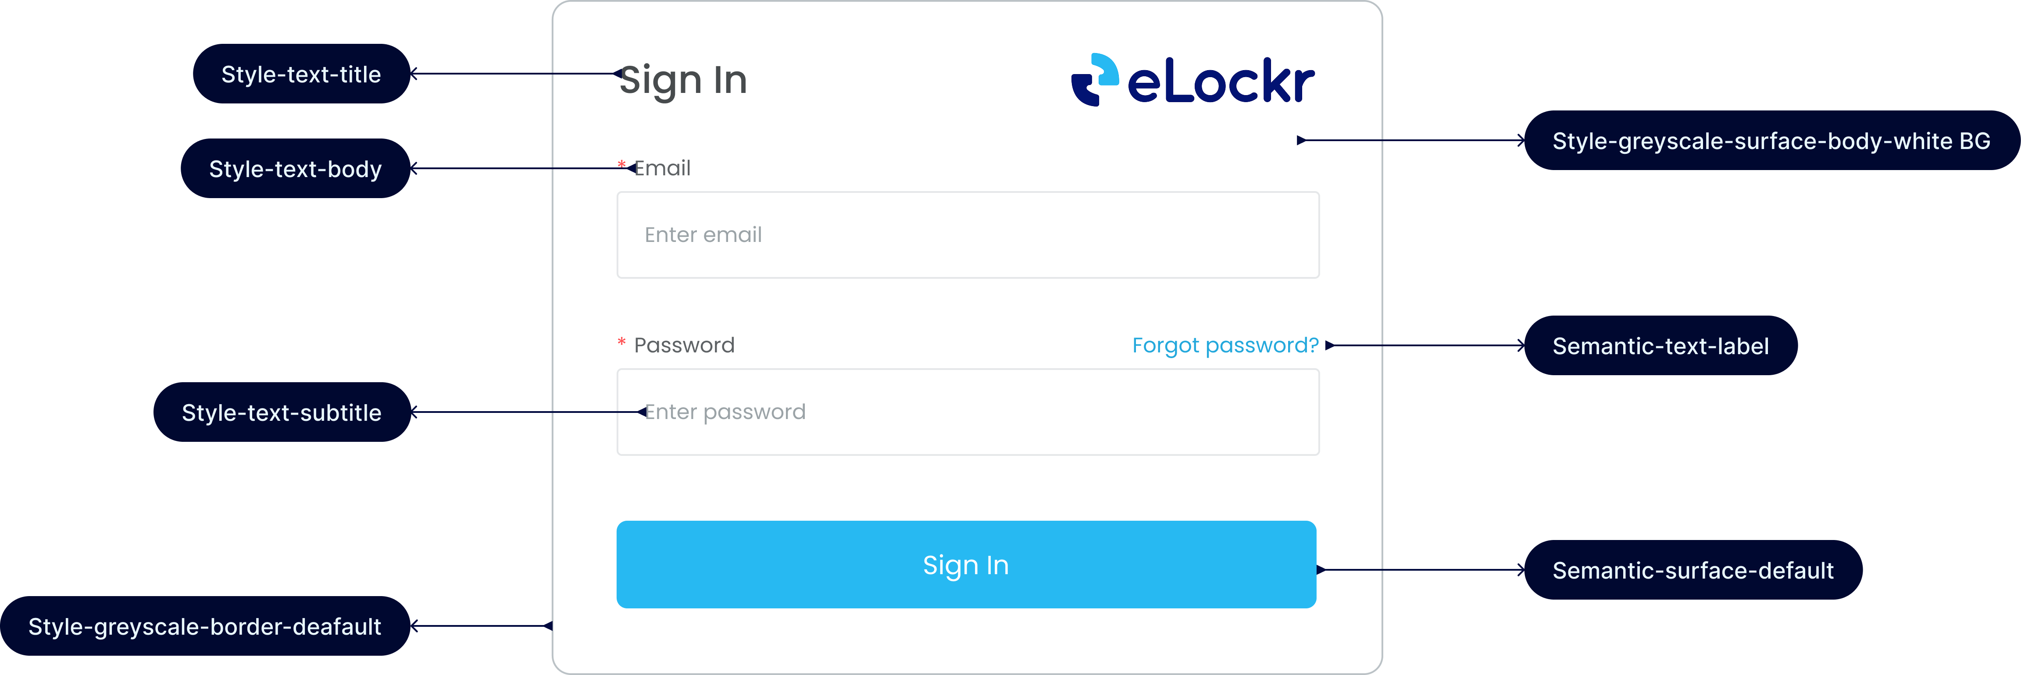Click the arrow near Semantic-surface-default
The width and height of the screenshot is (2021, 675).
(1321, 570)
